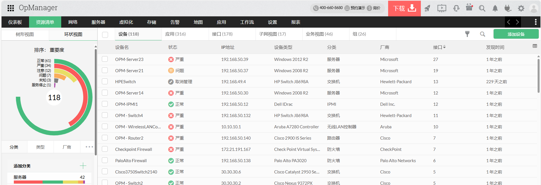Sort by the 接口 column arrow

tap(444, 47)
